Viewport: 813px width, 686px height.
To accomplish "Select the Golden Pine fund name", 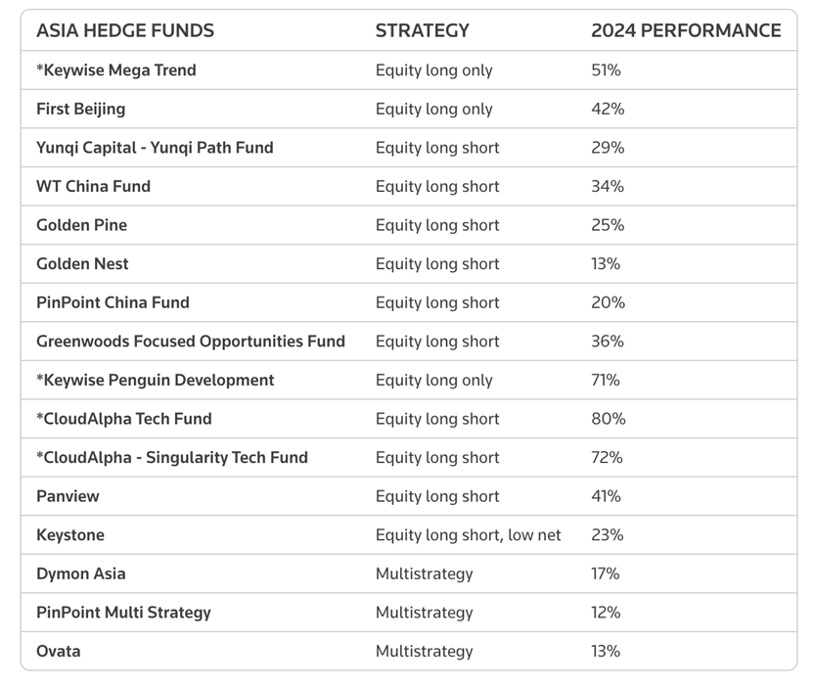I will pyautogui.click(x=81, y=225).
